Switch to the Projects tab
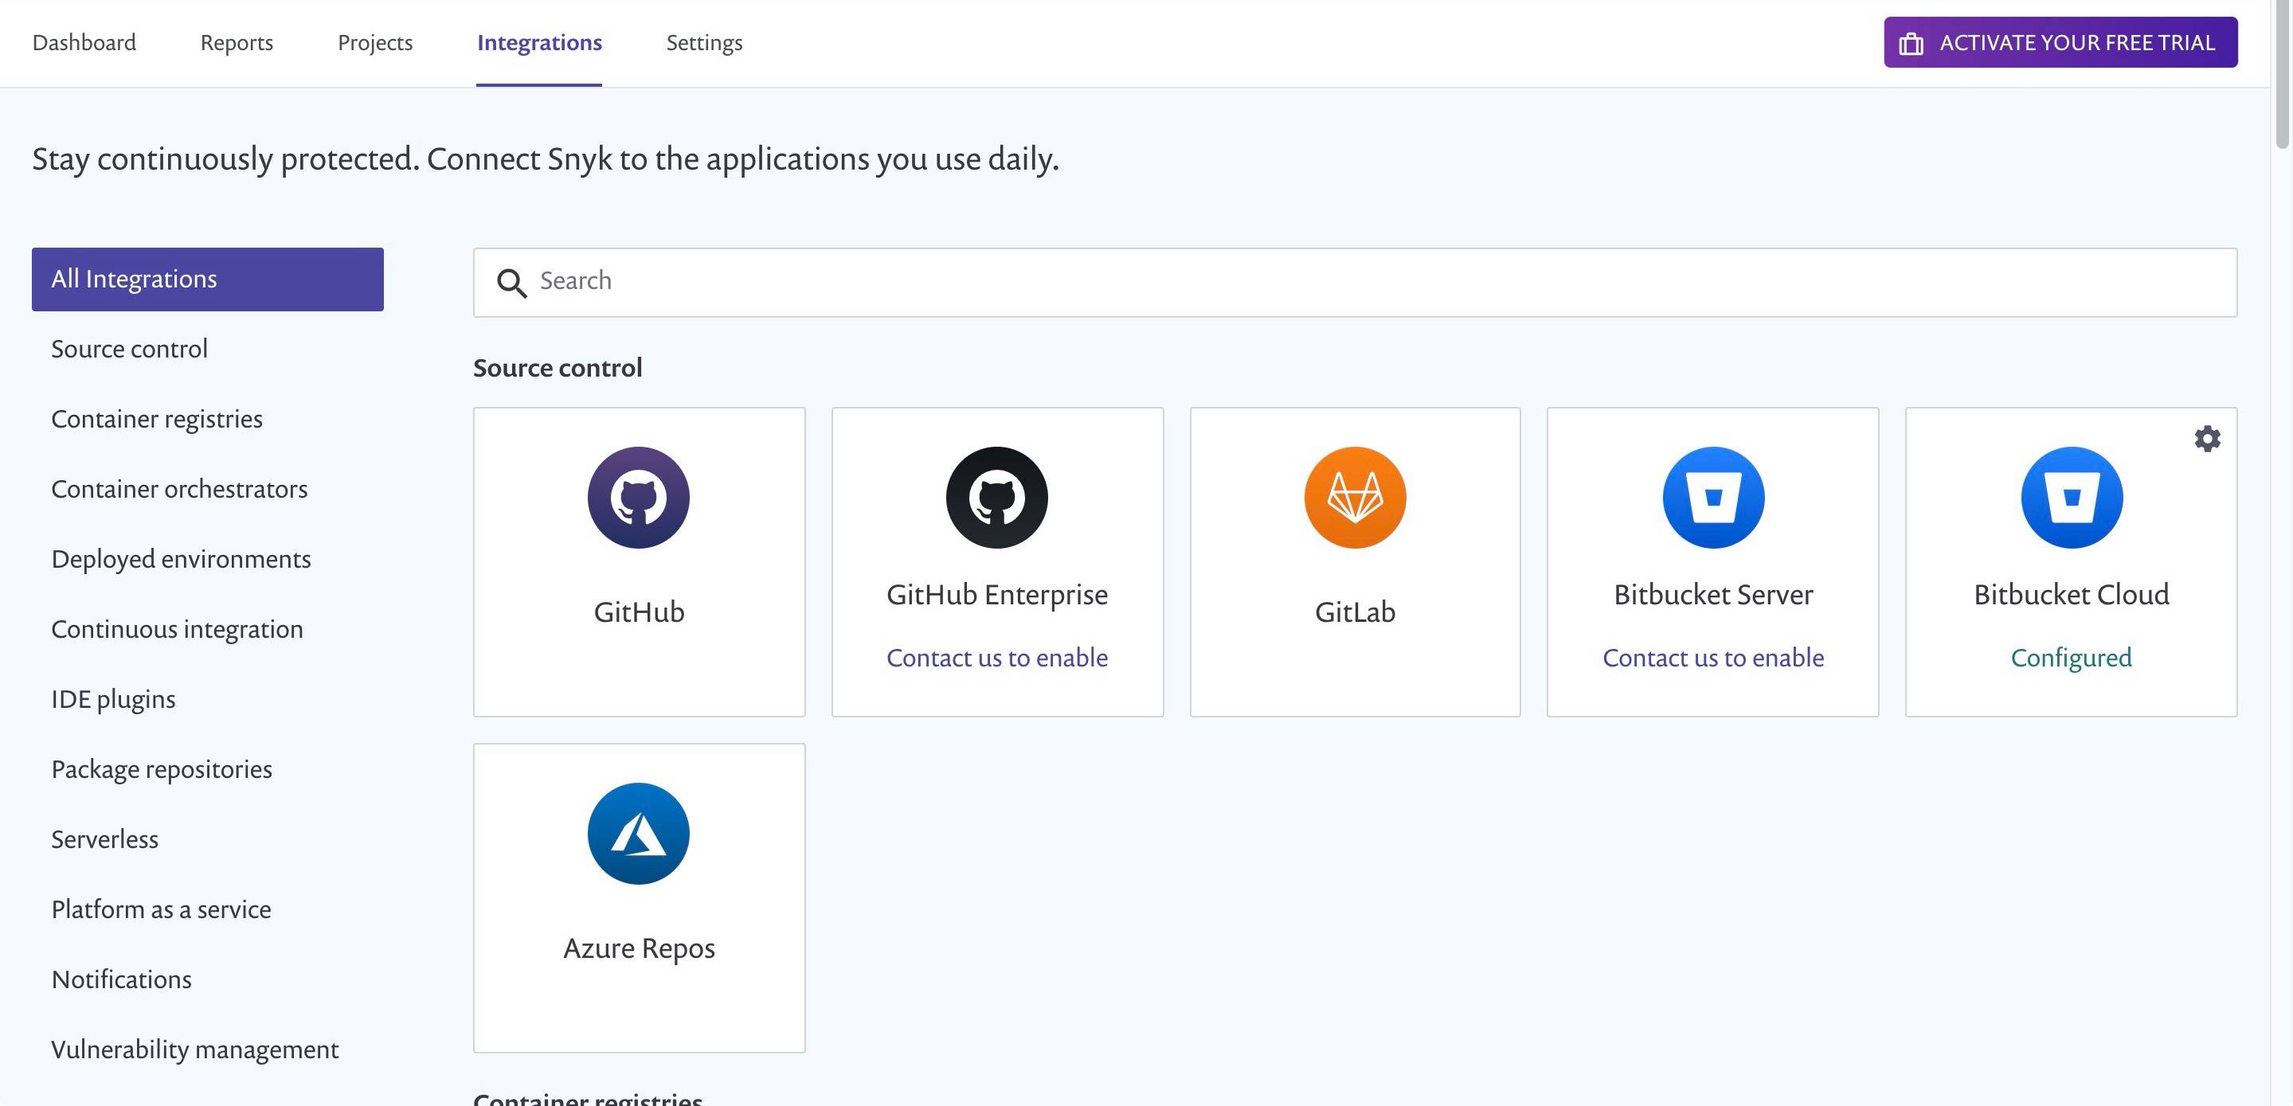Screen dimensions: 2293x1106 [x=375, y=43]
